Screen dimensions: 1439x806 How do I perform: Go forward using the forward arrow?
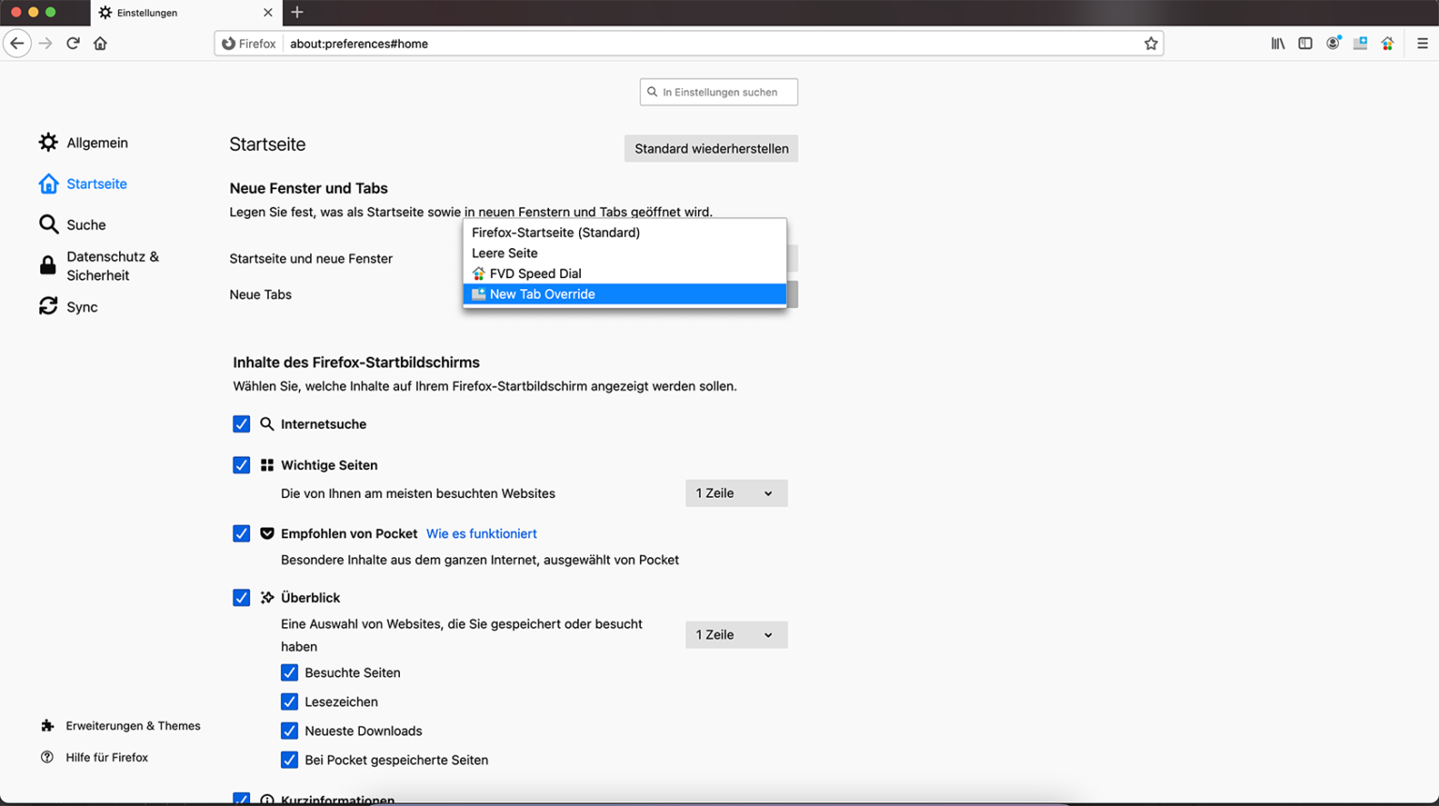[45, 43]
